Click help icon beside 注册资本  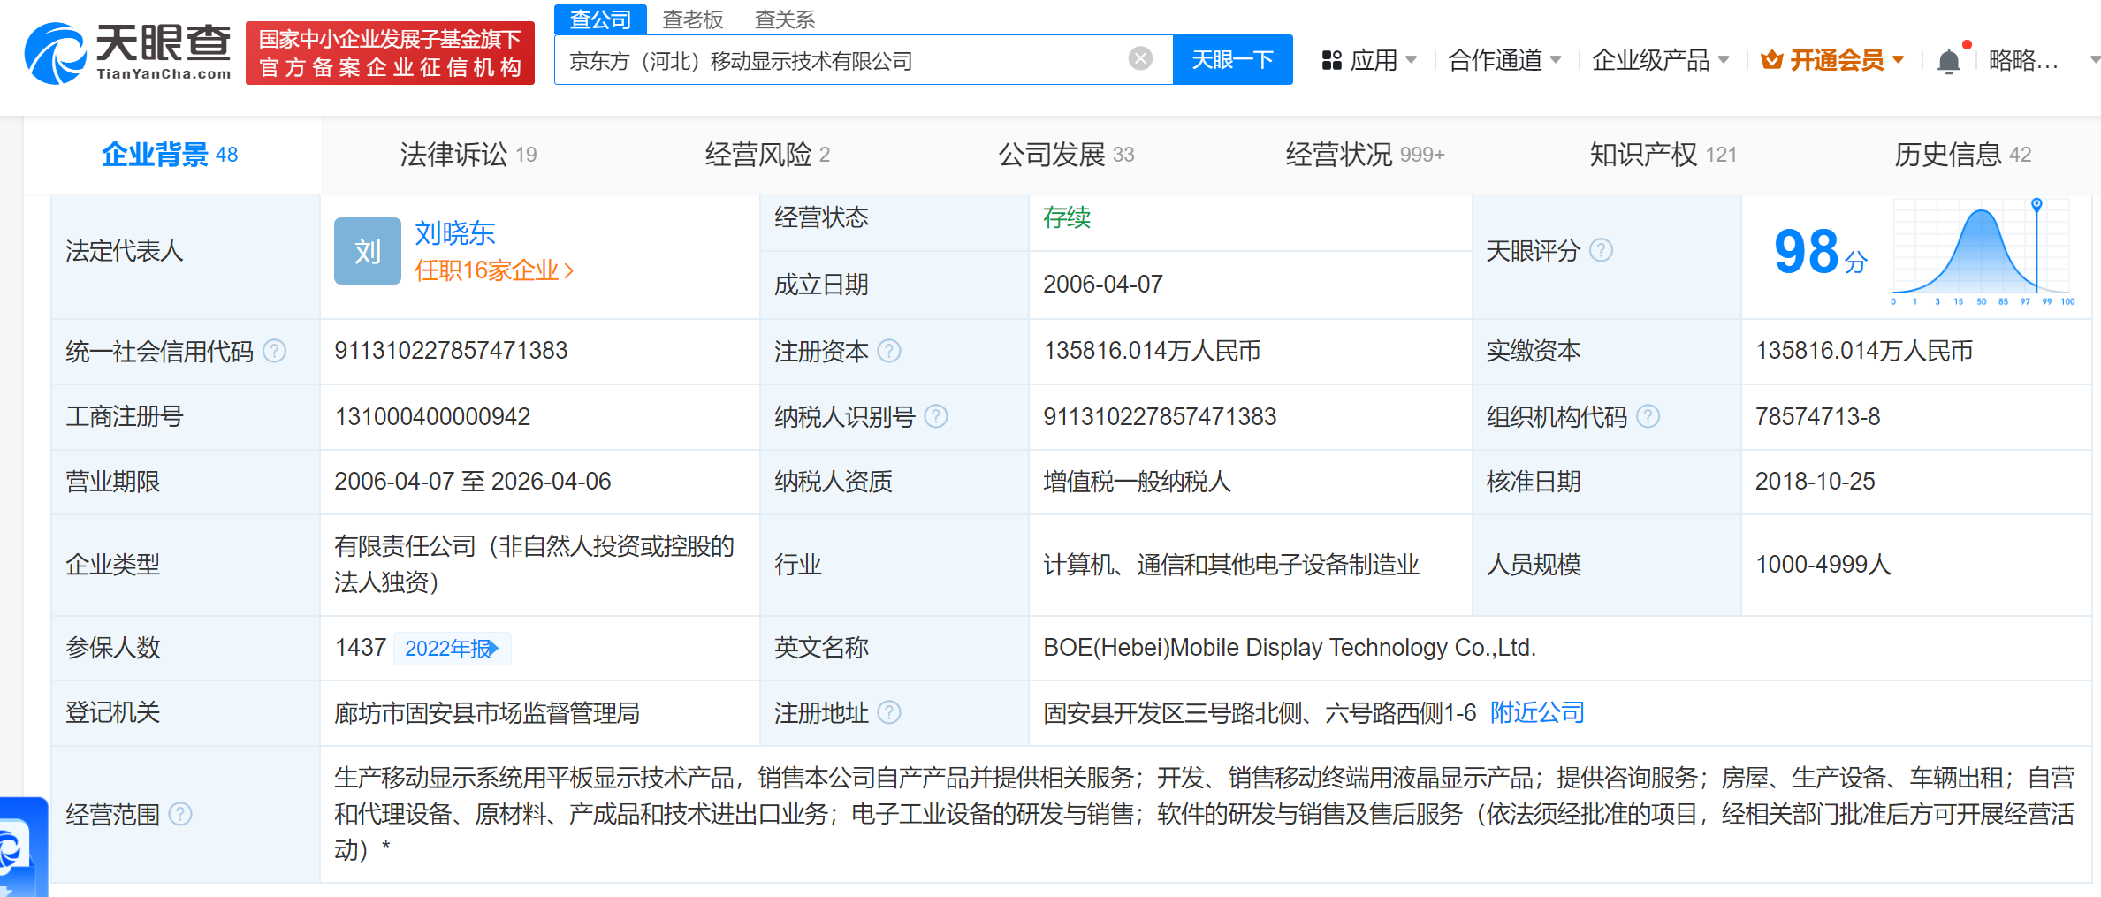(889, 351)
